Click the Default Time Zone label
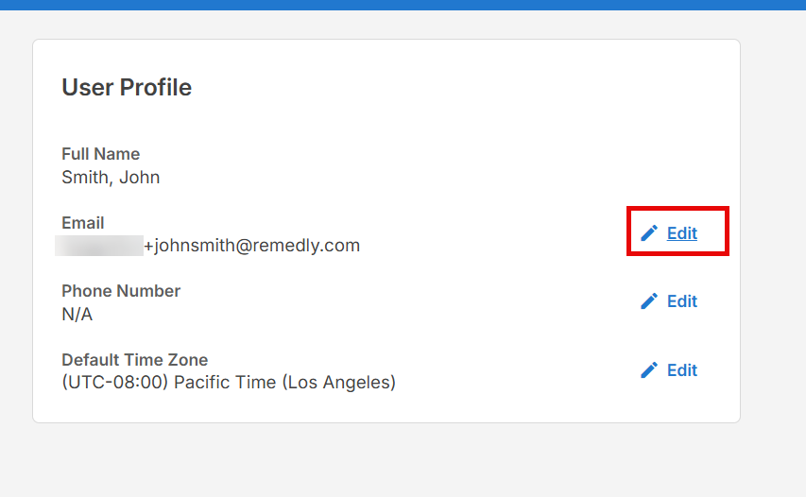Image resolution: width=806 pixels, height=497 pixels. coord(135,360)
